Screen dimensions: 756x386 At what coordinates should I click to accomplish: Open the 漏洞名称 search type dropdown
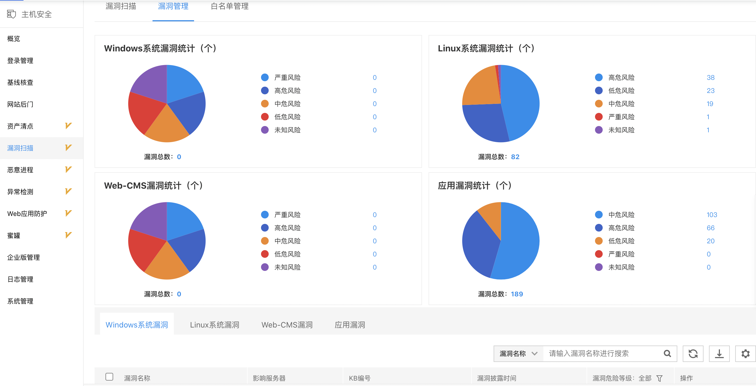(x=518, y=353)
